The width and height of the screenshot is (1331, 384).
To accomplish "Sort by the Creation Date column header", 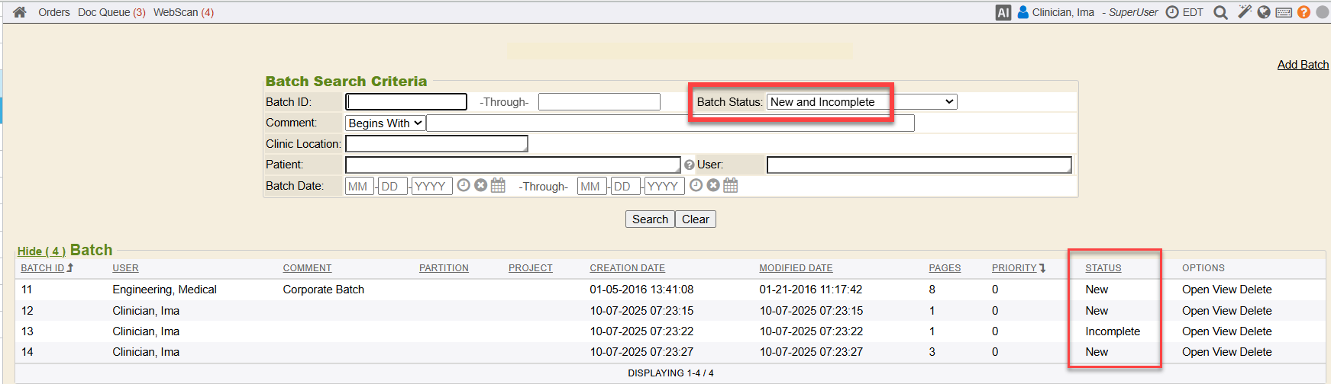I will coord(627,268).
